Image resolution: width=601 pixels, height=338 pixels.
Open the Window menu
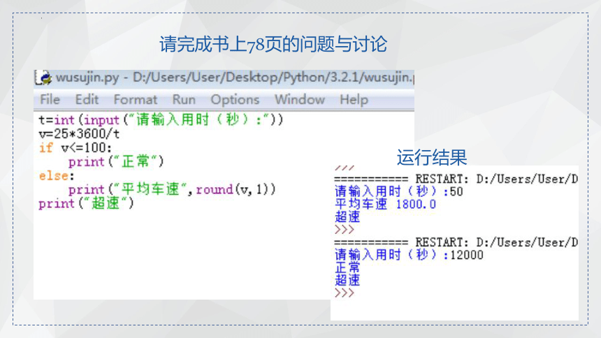[x=300, y=100]
